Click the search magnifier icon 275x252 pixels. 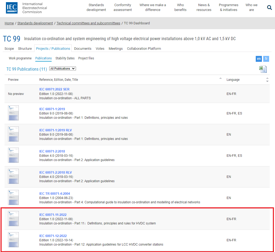269,7
